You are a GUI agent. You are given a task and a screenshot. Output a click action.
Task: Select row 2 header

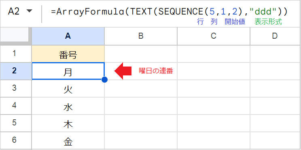point(16,71)
